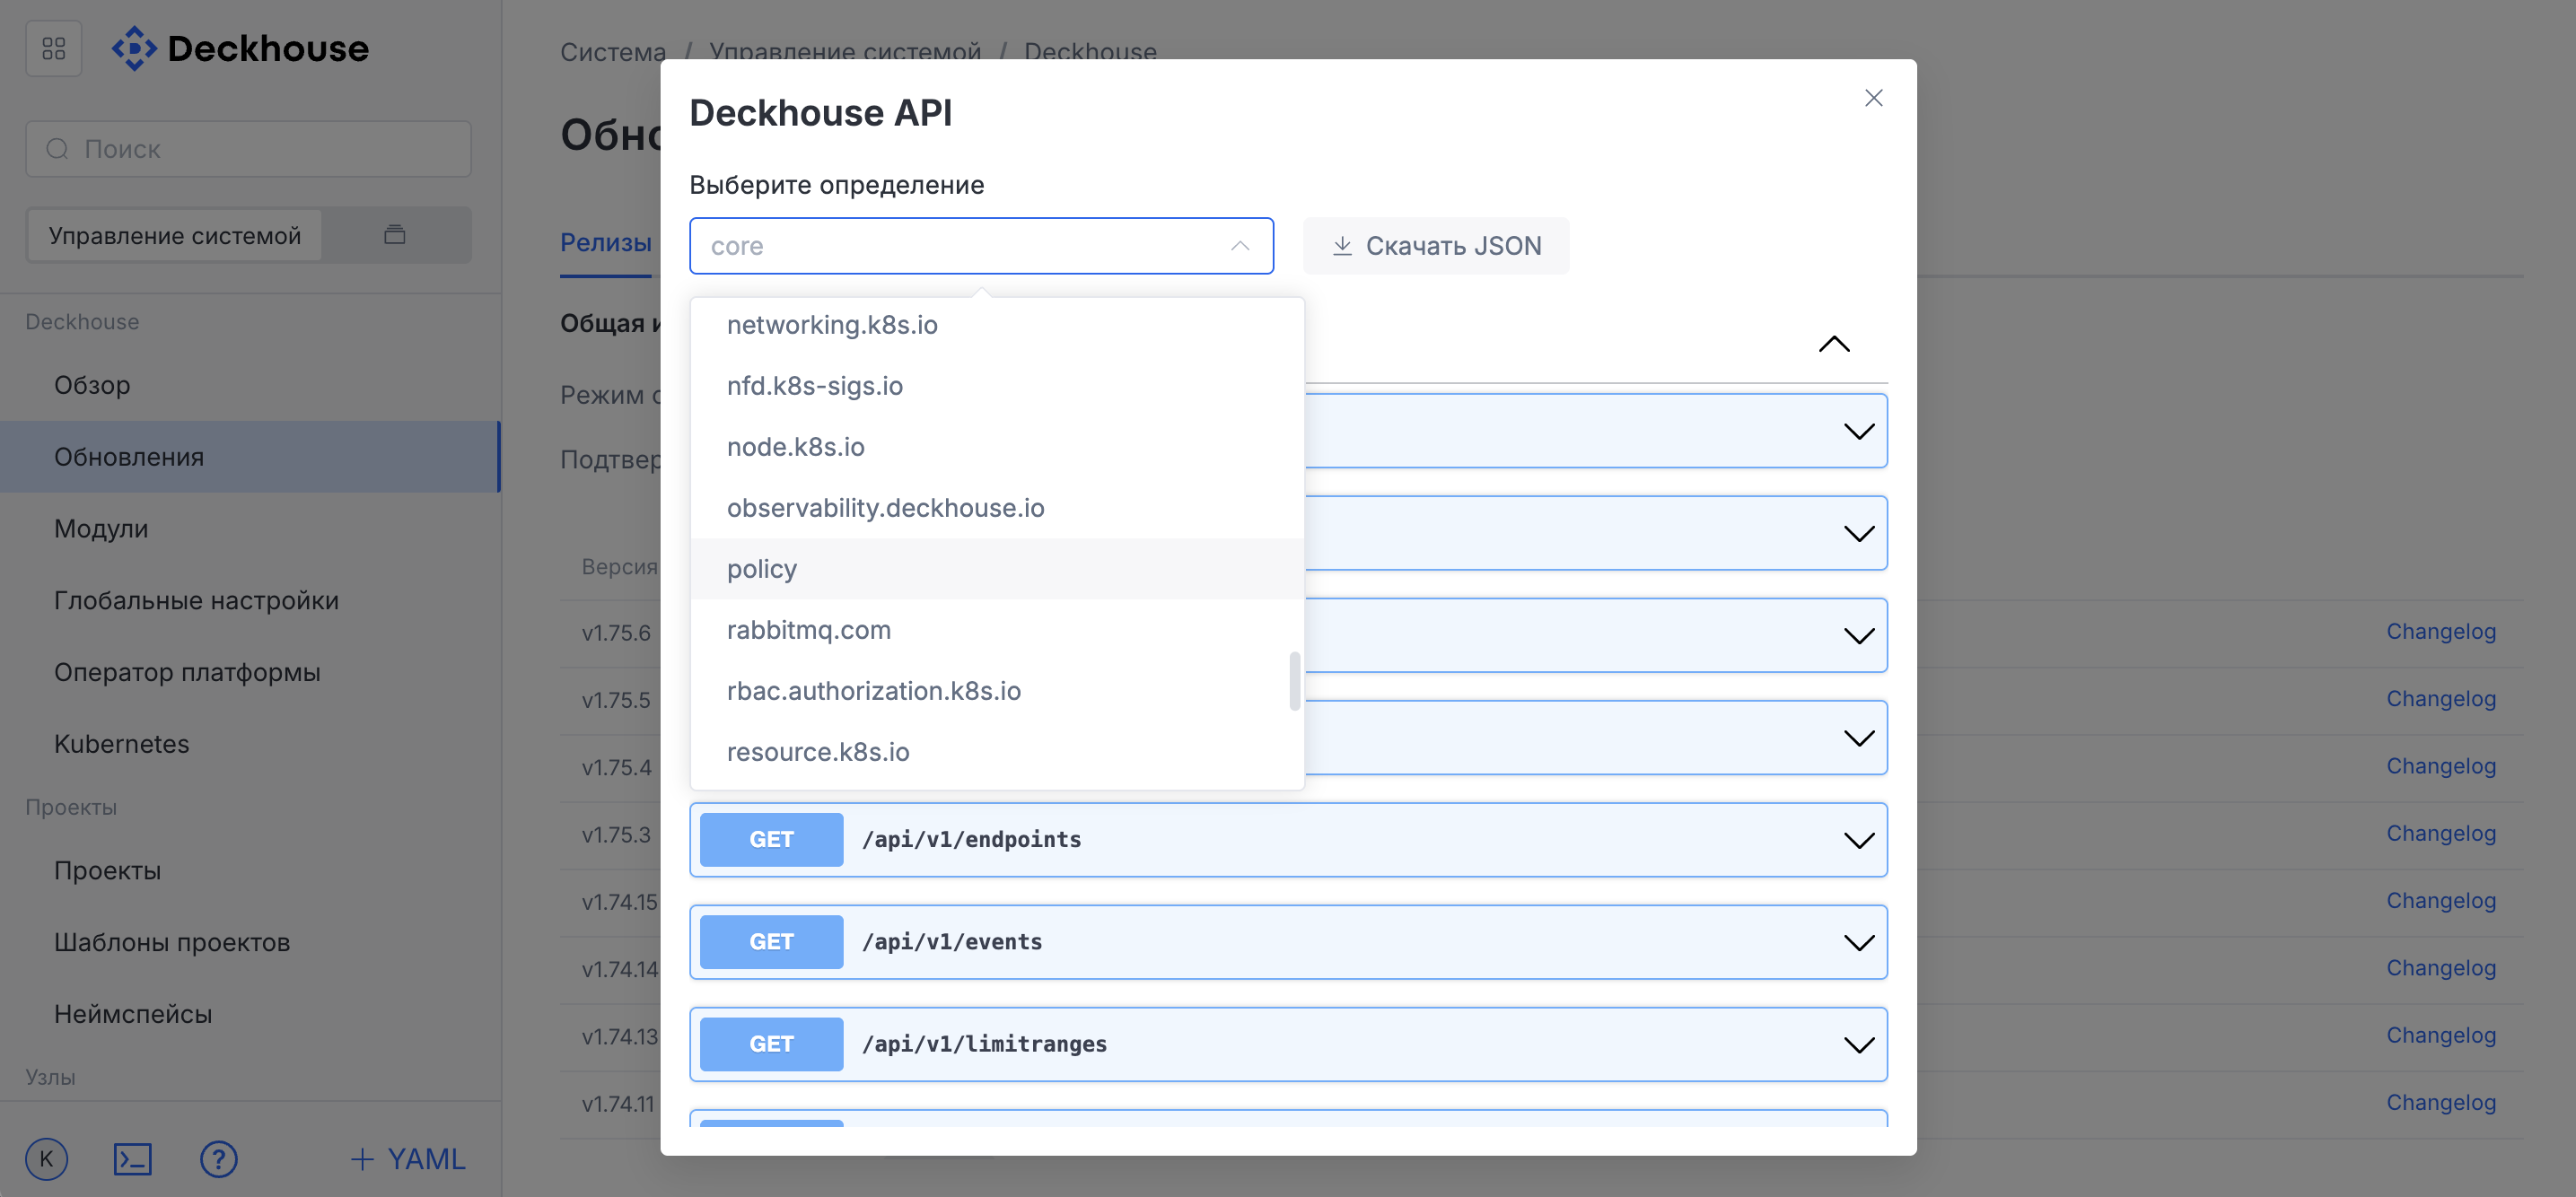
Task: Pick observability.deckhouse.io option
Action: 997,508
